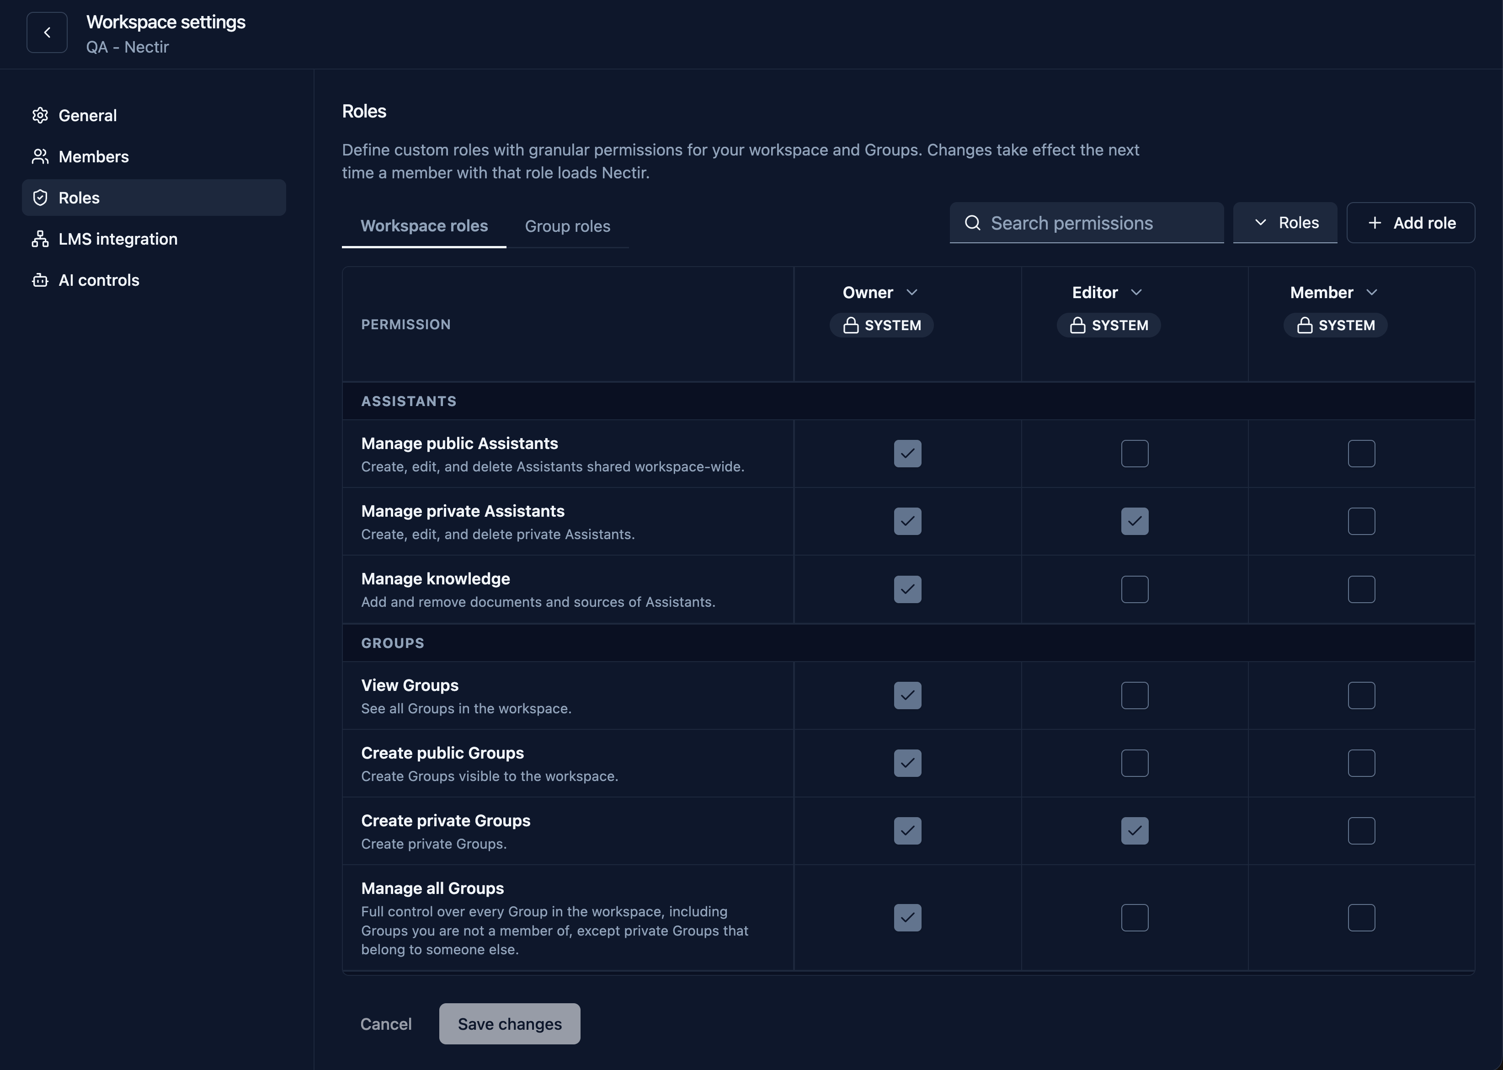Screen dimensions: 1503x1070
Task: Click the Manage all Groups label
Action: click(x=433, y=889)
